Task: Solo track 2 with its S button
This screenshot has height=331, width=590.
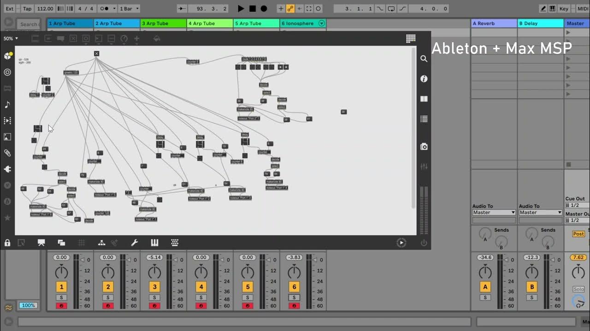Action: tap(108, 297)
